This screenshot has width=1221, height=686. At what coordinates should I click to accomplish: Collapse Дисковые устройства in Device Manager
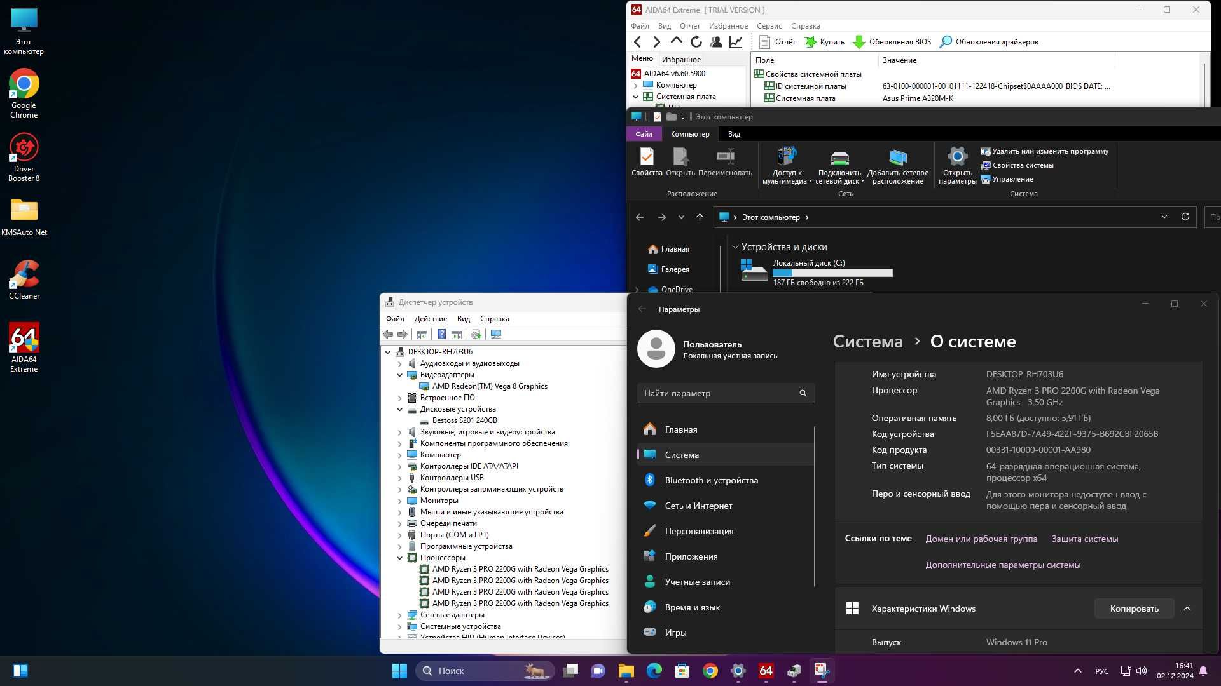tap(399, 409)
